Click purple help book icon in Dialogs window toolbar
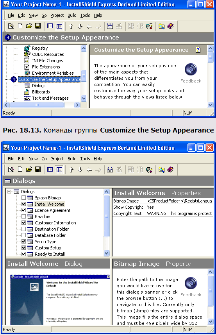The height and width of the screenshot is (335, 216). pyautogui.click(x=170, y=170)
